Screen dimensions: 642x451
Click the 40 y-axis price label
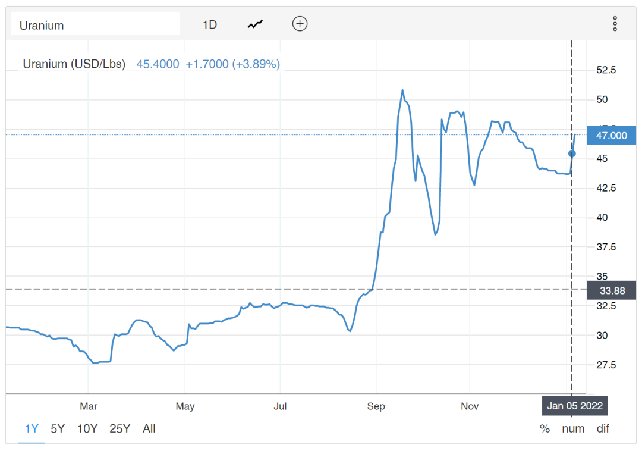pos(602,218)
